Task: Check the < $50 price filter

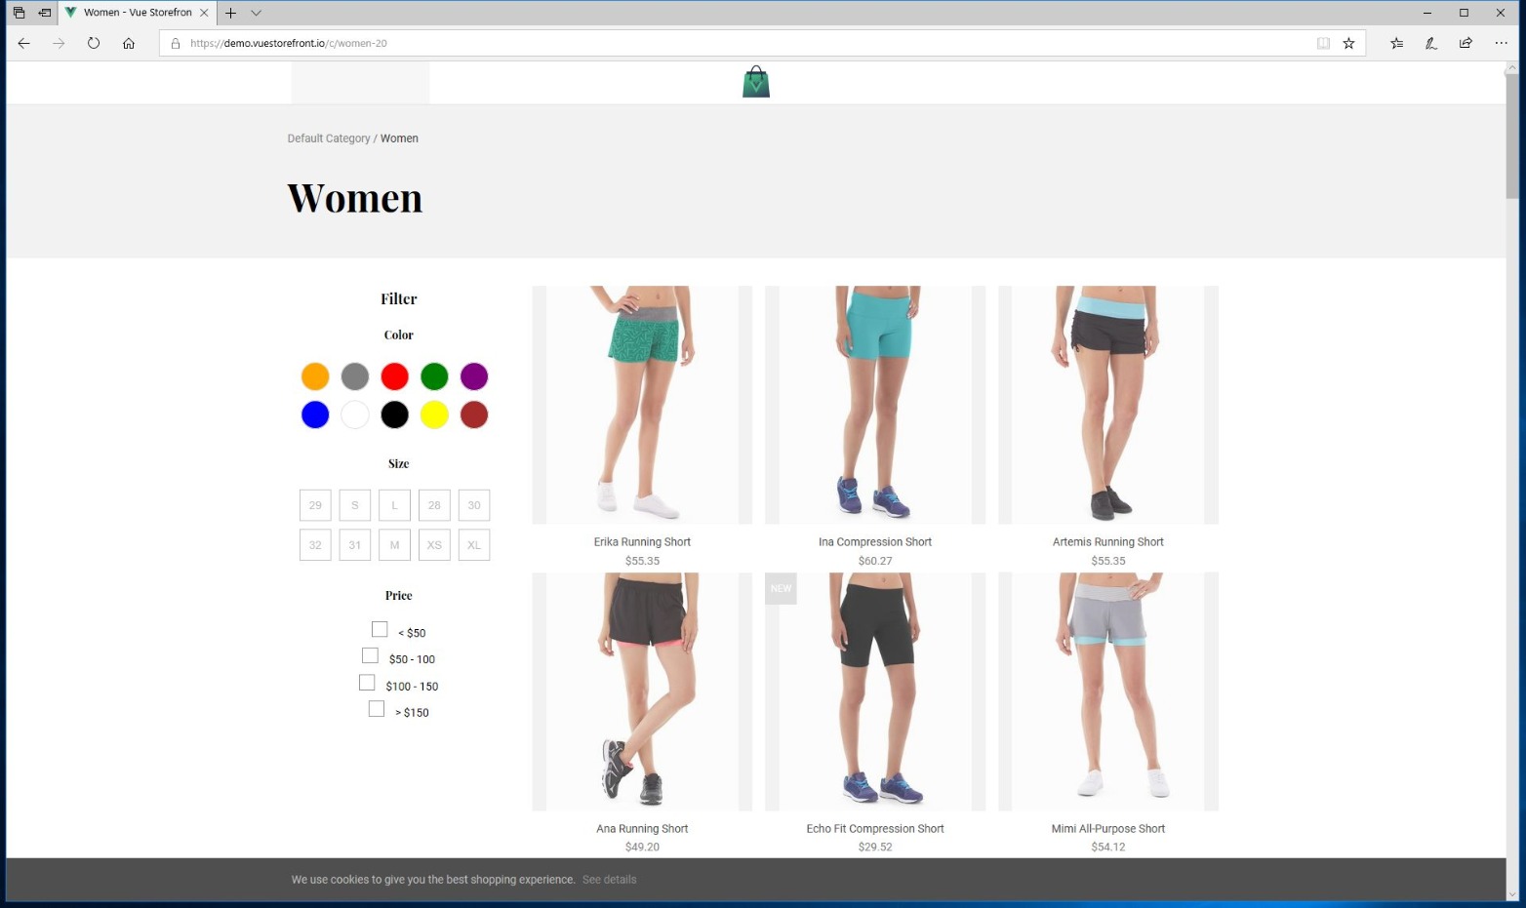Action: [380, 630]
